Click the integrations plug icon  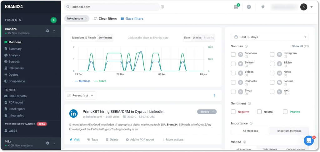click(x=263, y=7)
